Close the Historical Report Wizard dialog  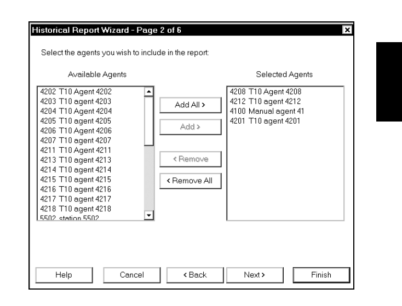click(347, 30)
